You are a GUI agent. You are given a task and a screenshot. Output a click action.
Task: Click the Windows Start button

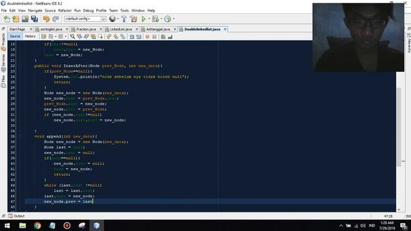click(x=7, y=225)
